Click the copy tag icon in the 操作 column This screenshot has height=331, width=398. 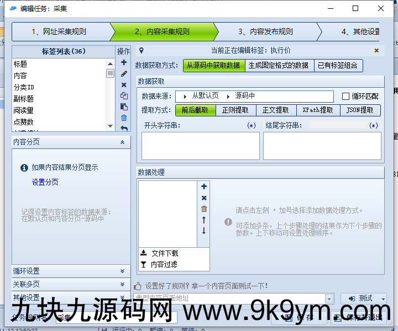[x=124, y=95]
